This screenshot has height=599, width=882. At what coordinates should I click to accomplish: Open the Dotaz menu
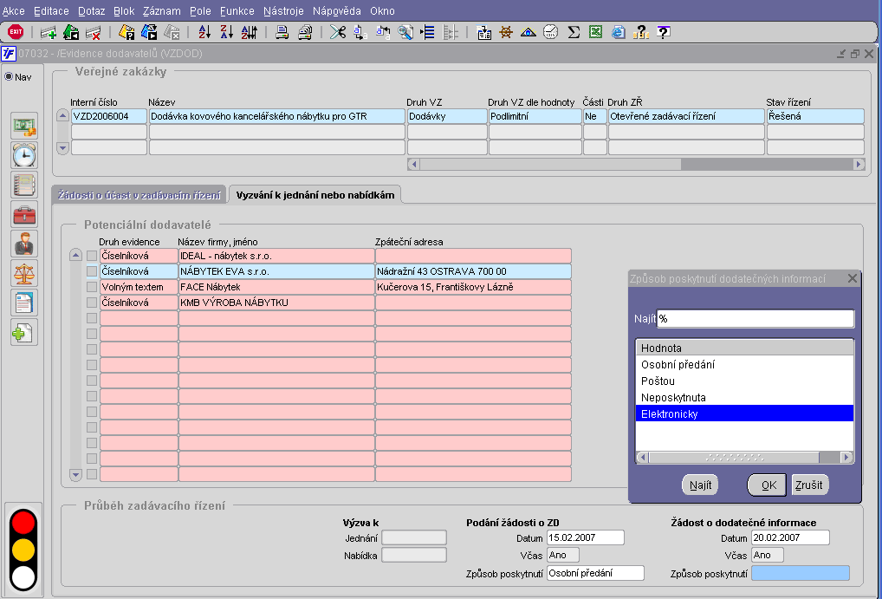(x=91, y=10)
